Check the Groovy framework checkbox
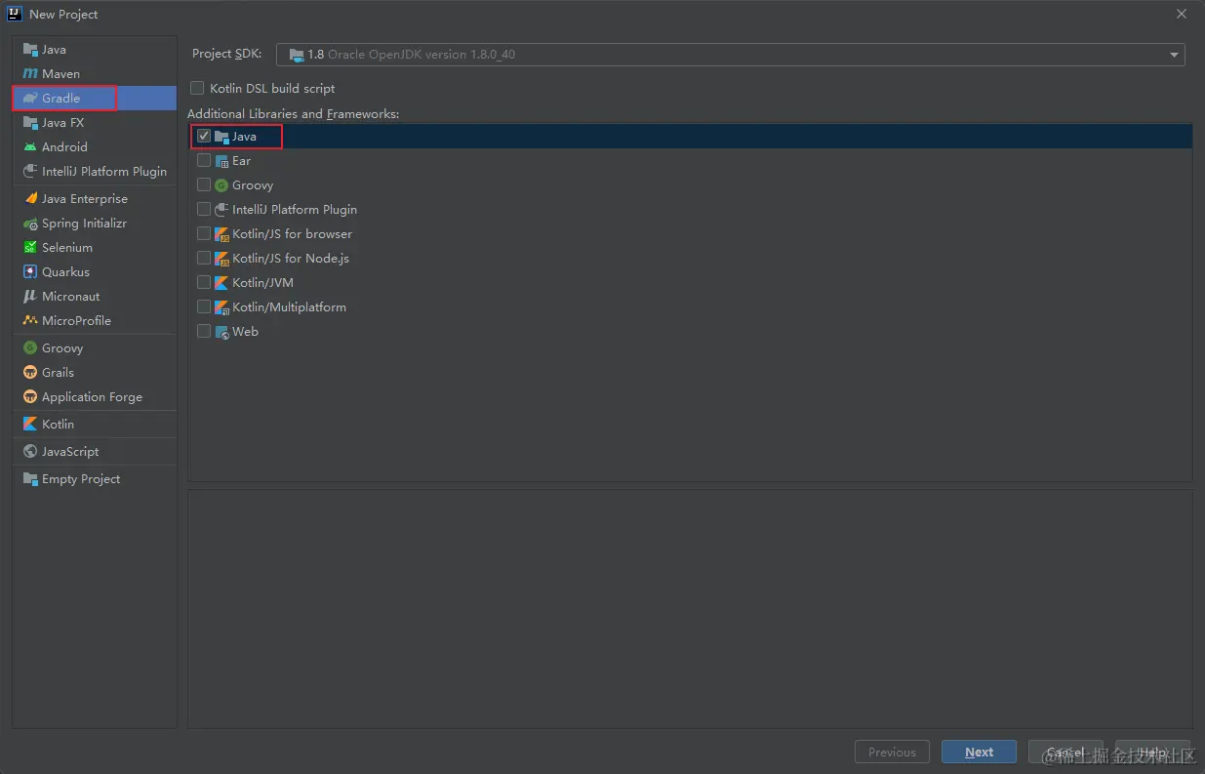Screen dimensions: 1205x774 [204, 185]
